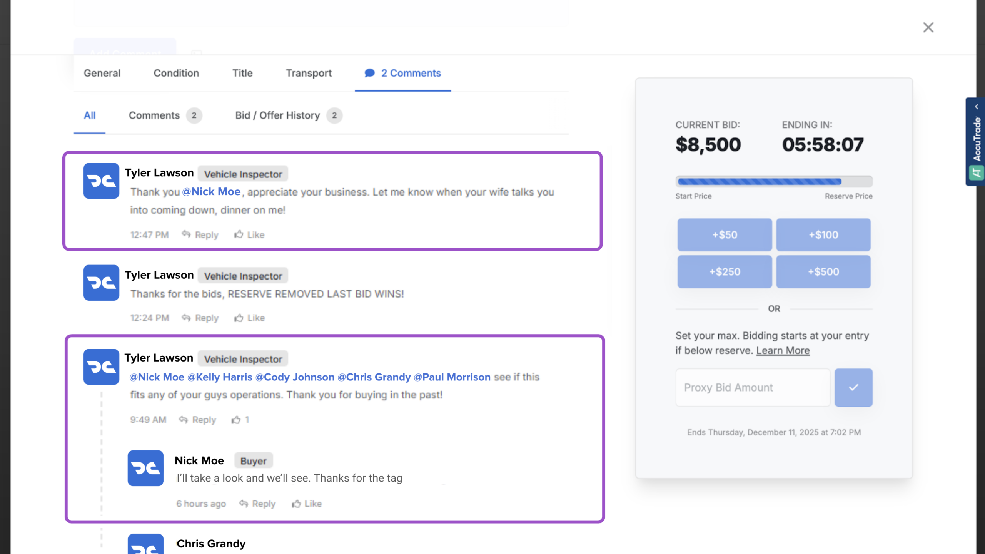
Task: Click reply arrow icon on 9:49 AM comment
Action: click(x=183, y=419)
